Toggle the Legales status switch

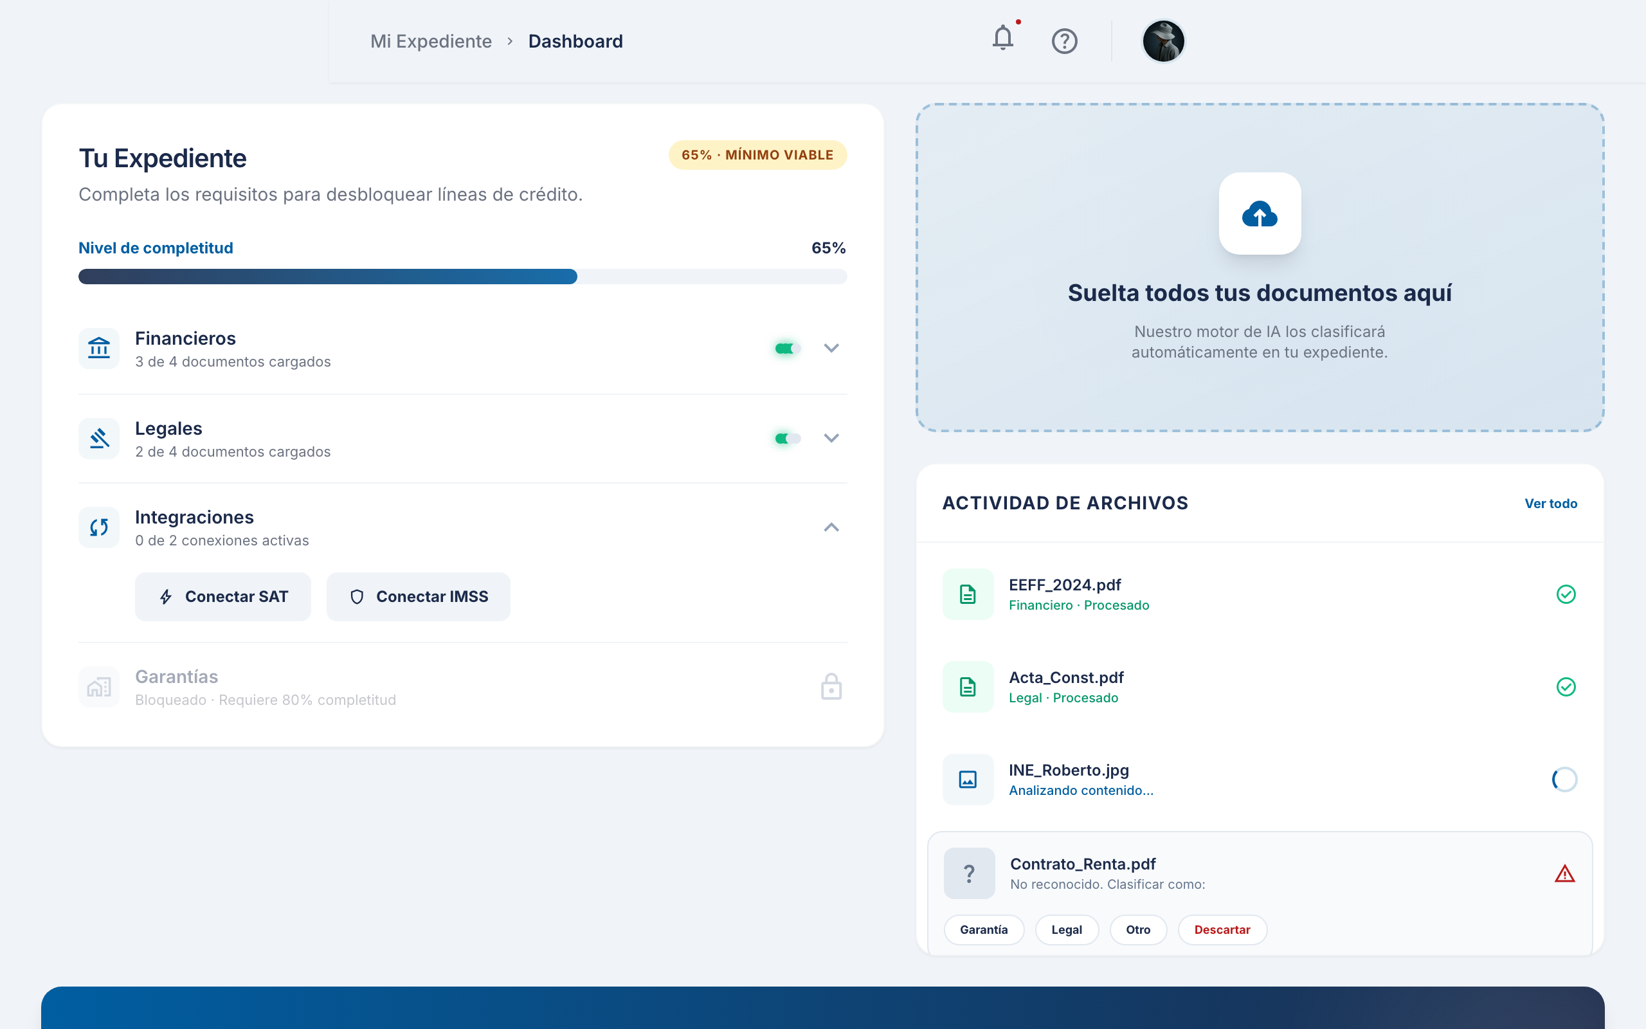click(x=787, y=438)
